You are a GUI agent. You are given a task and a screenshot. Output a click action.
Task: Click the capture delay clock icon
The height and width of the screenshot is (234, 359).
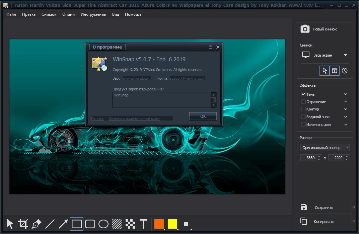click(x=345, y=71)
